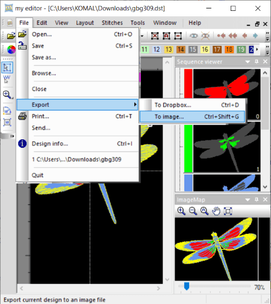Click the small dropdown arrow left of deselect icon
Image resolution: width=271 pixels, height=304 pixels.
tap(142, 36)
